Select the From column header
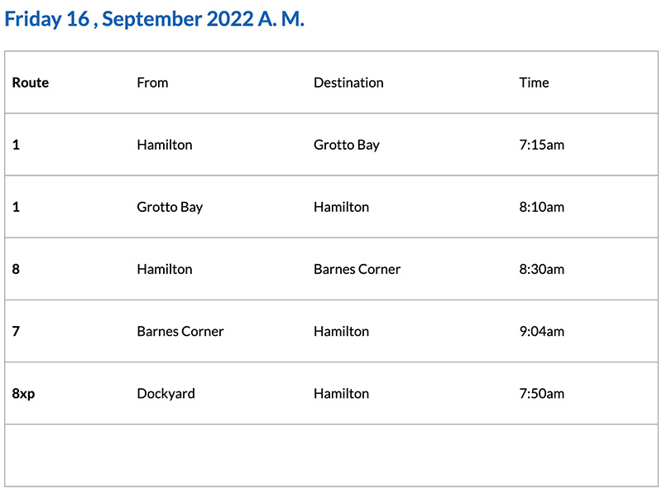This screenshot has height=489, width=662. 152,83
